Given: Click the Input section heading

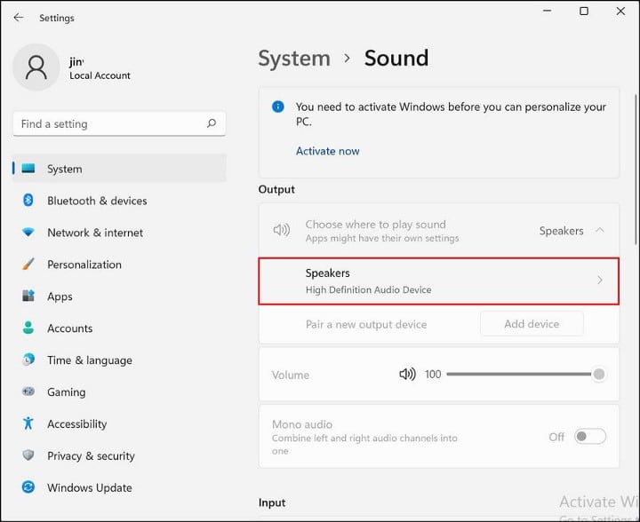Looking at the screenshot, I should (272, 502).
